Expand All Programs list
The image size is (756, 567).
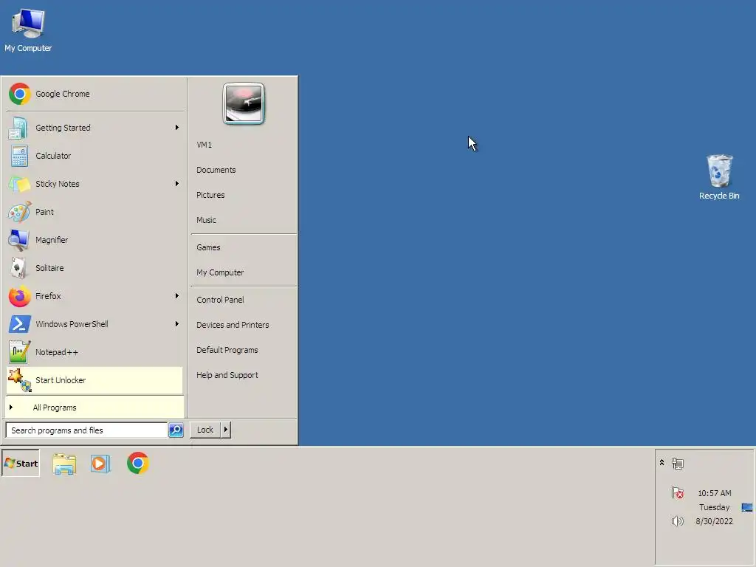point(94,408)
